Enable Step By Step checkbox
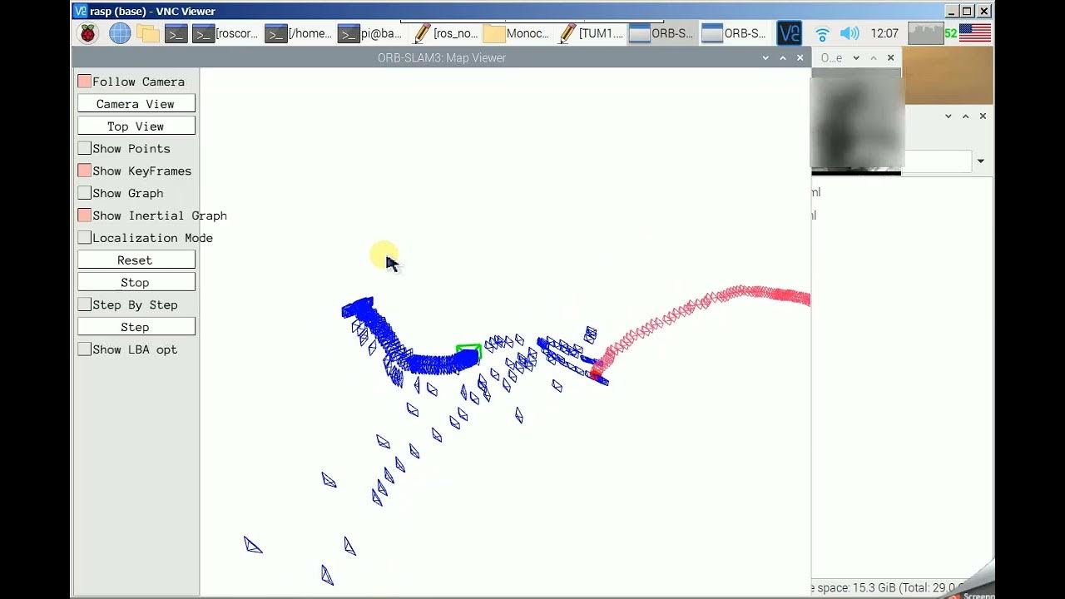Image resolution: width=1065 pixels, height=599 pixels. click(x=85, y=304)
